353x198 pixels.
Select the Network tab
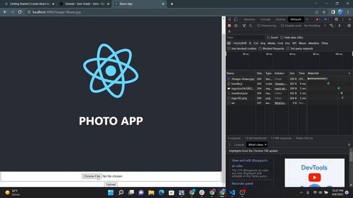296,19
